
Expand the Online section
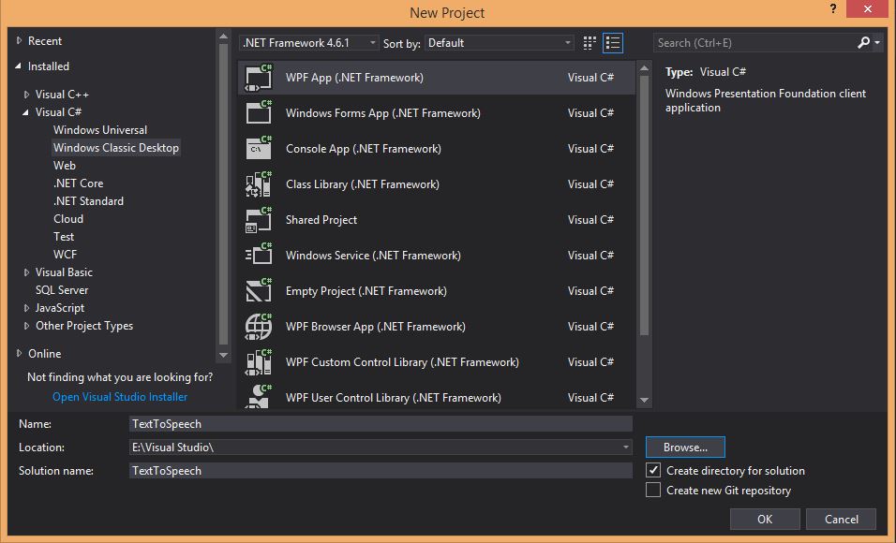[x=19, y=354]
